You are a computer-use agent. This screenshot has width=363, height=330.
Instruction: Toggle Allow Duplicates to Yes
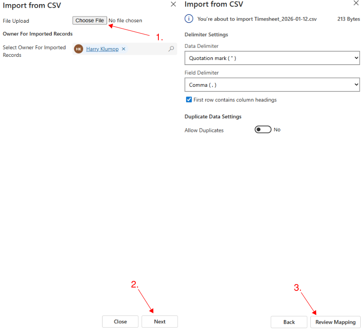262,130
